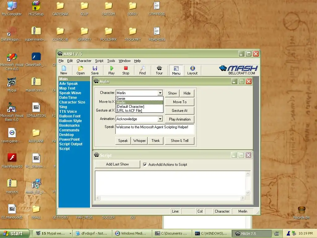317x238 pixels.
Task: Select Bookmarks in the sidebar
Action: click(69, 126)
